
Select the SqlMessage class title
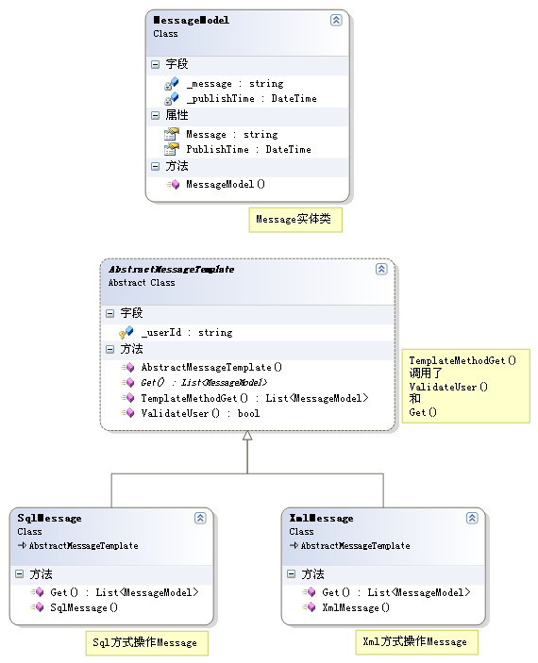pos(49,518)
